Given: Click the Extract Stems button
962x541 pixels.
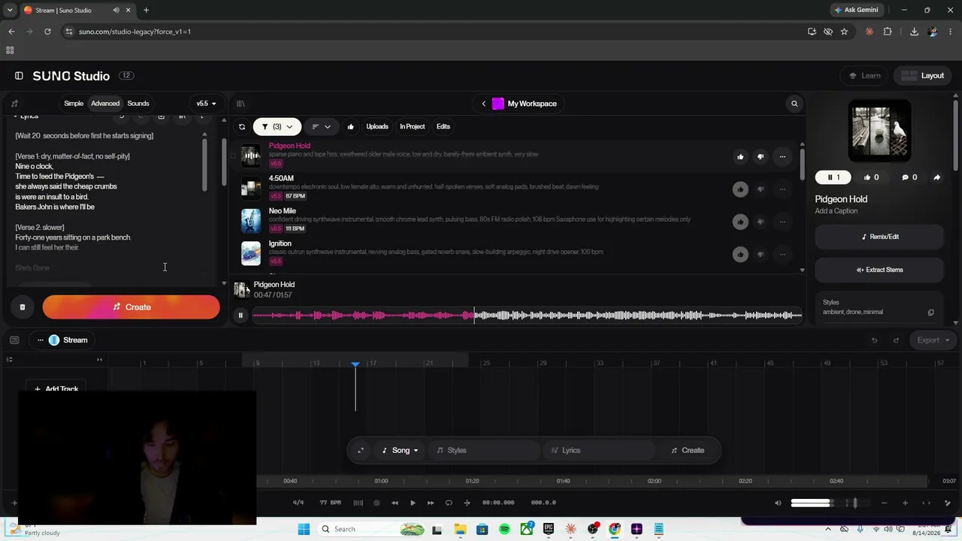Looking at the screenshot, I should (x=879, y=270).
